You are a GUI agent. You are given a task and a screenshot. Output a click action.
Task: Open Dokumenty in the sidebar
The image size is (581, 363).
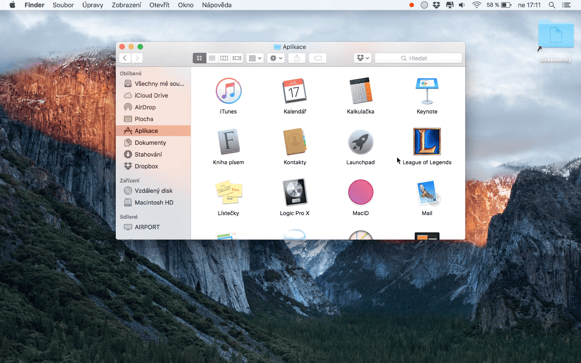153,143
